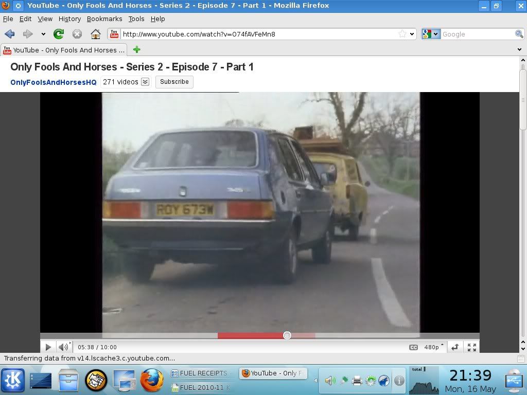527x395 pixels.
Task: Click the status bar corner icon
Action: [x=521, y=358]
